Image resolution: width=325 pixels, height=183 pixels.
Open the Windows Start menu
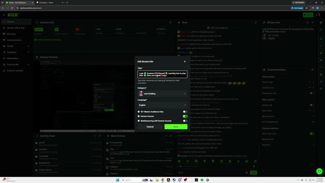coord(118,180)
